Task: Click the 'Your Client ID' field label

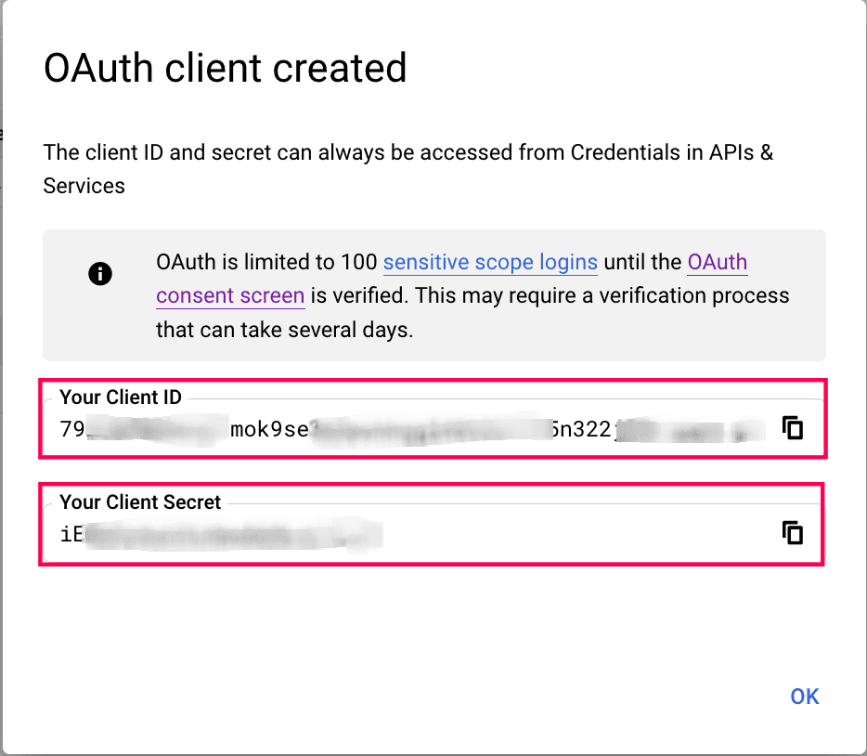Action: 121,398
